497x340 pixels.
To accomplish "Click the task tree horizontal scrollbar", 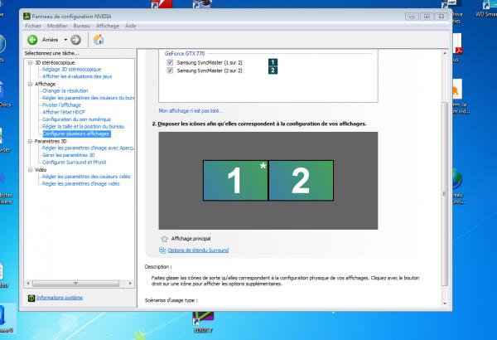I will (x=75, y=283).
